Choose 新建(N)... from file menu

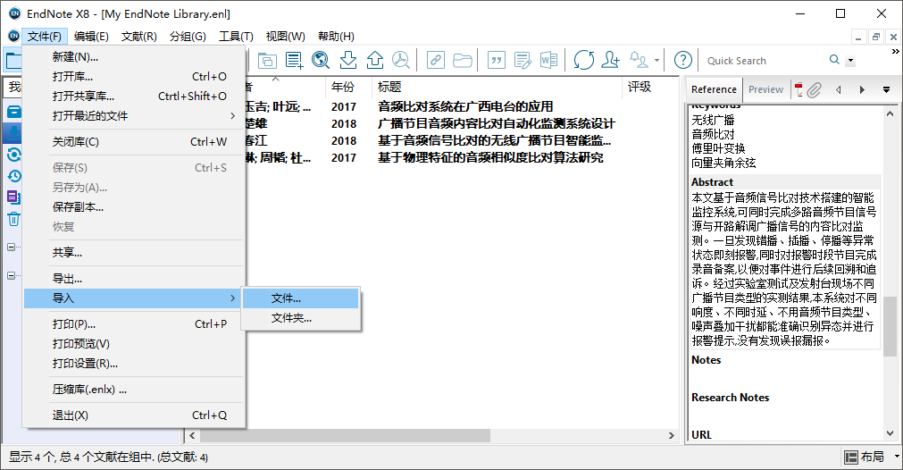click(134, 57)
